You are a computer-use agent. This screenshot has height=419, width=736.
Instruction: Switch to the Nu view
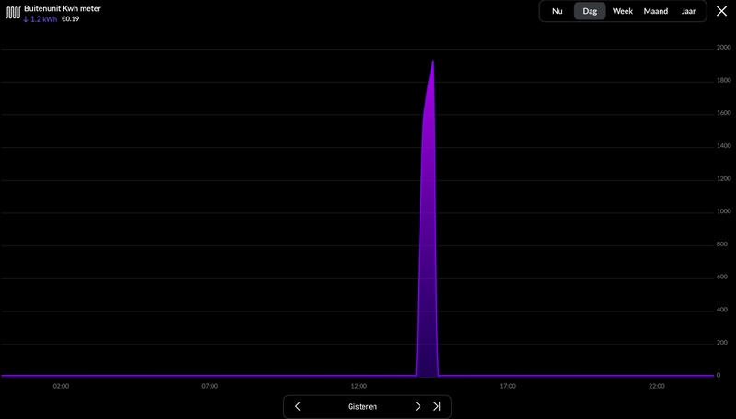(x=558, y=11)
